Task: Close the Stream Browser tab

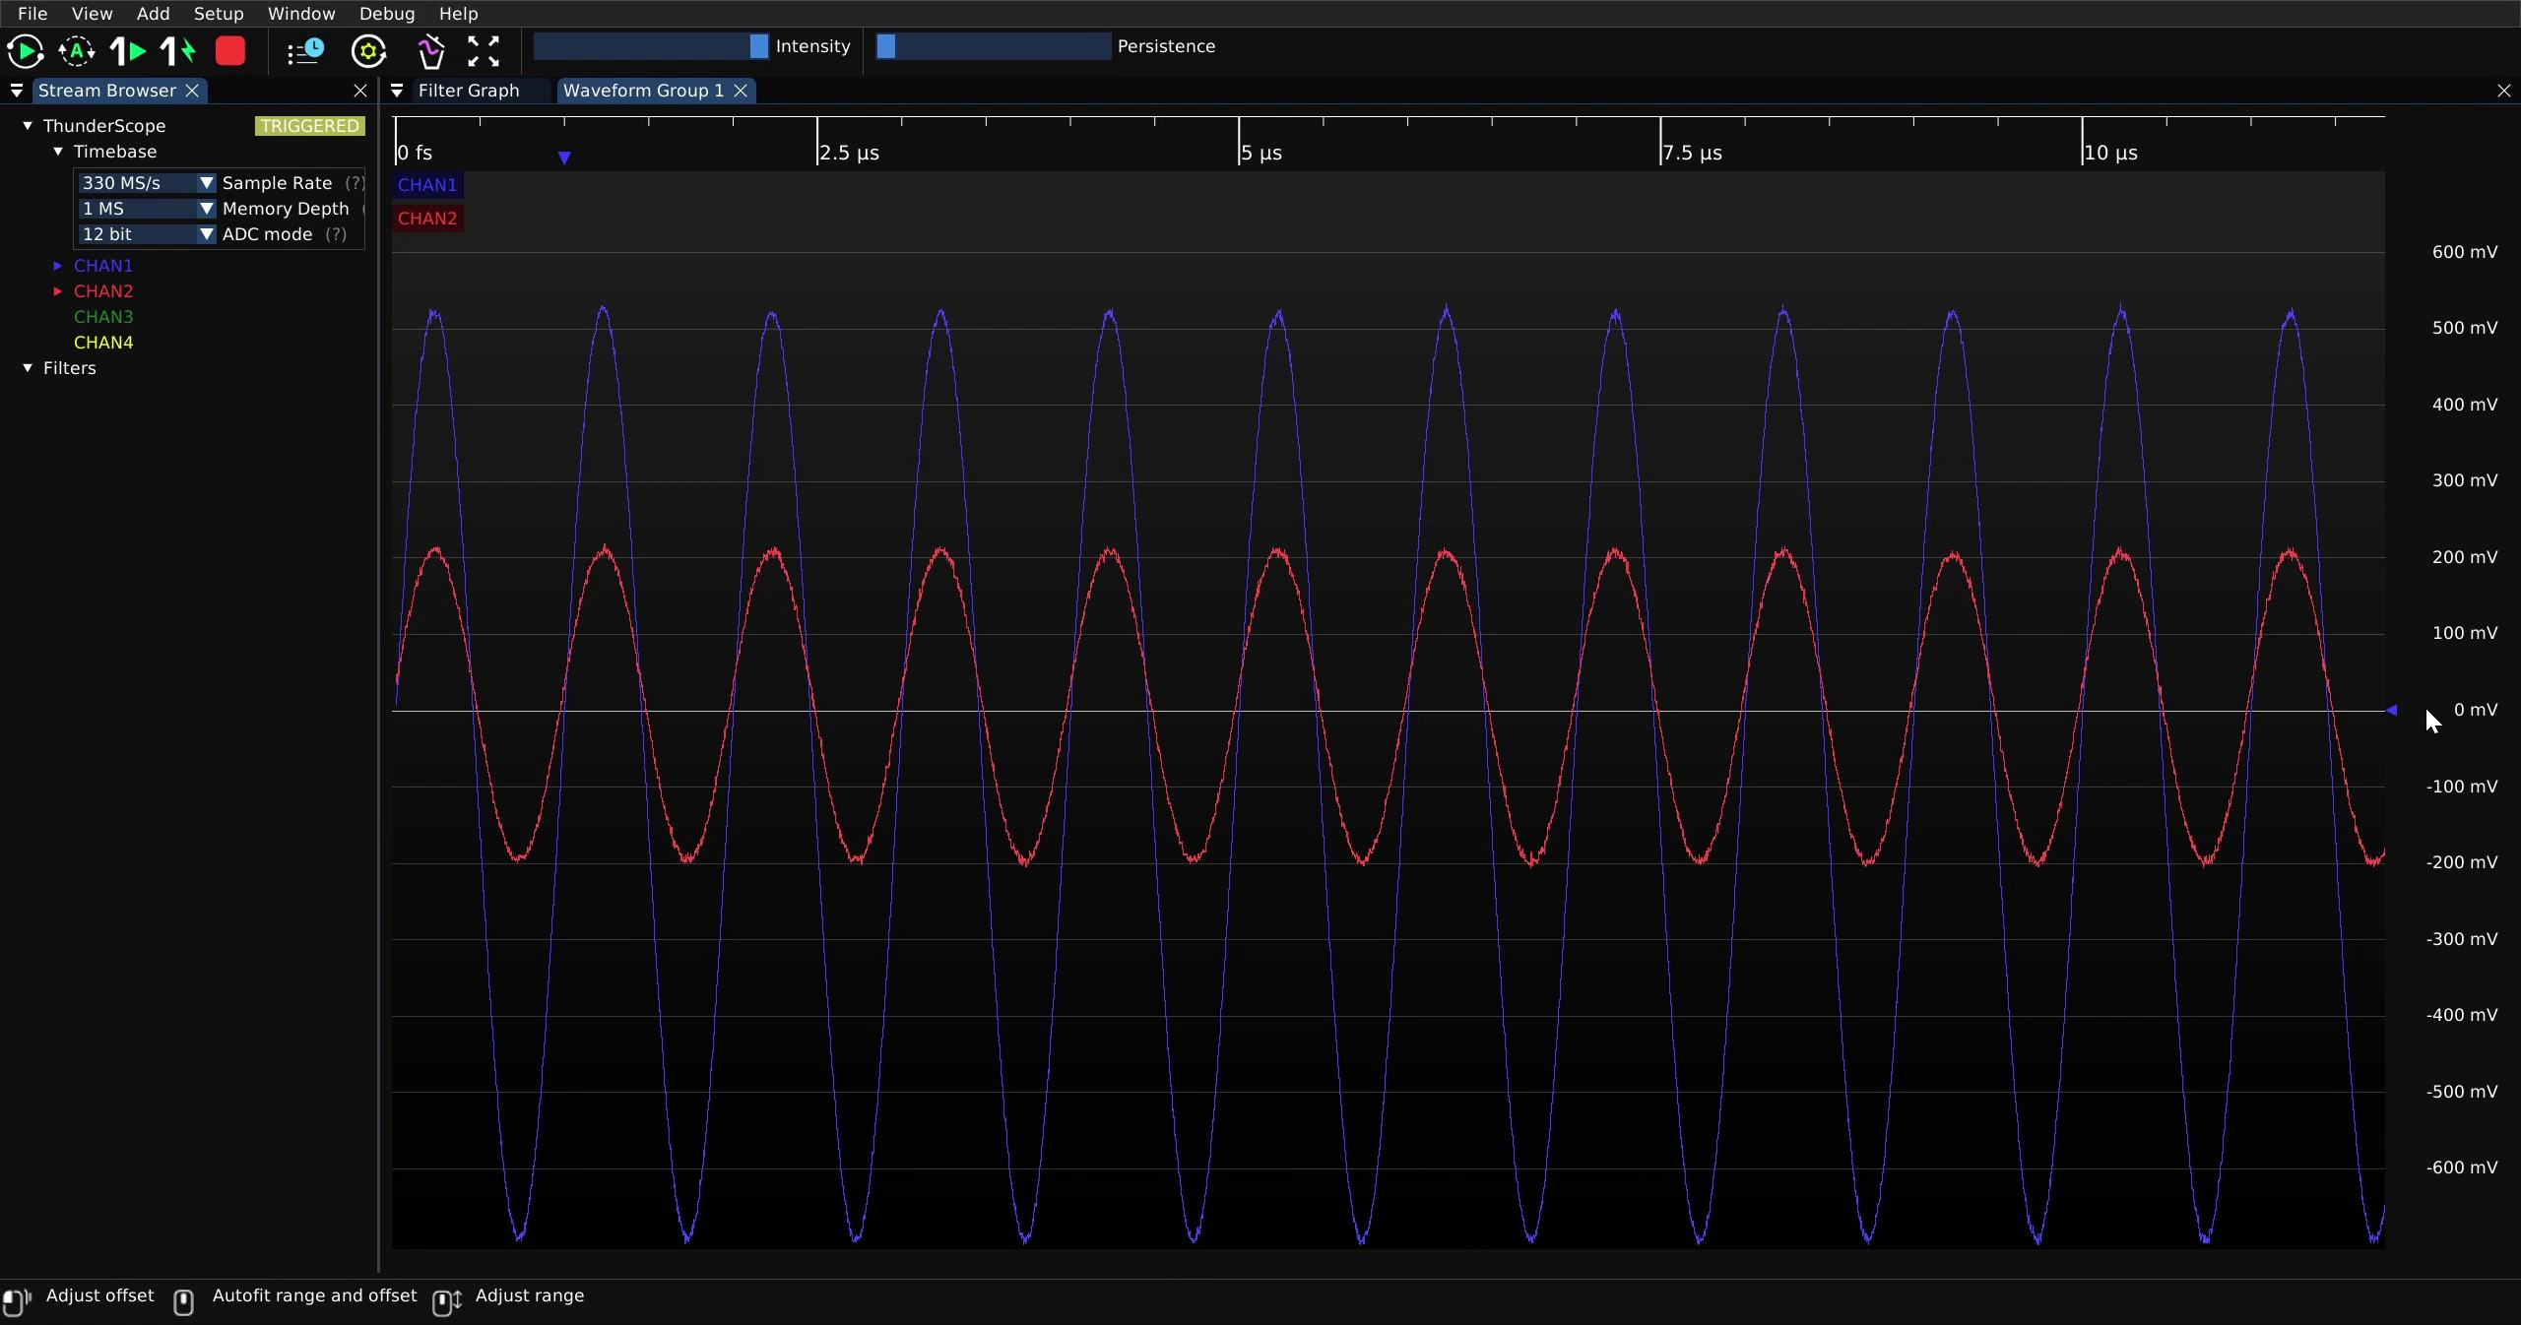Action: pyautogui.click(x=193, y=91)
